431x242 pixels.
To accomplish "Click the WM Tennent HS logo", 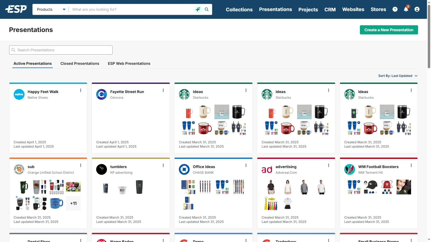I will 350,169.
